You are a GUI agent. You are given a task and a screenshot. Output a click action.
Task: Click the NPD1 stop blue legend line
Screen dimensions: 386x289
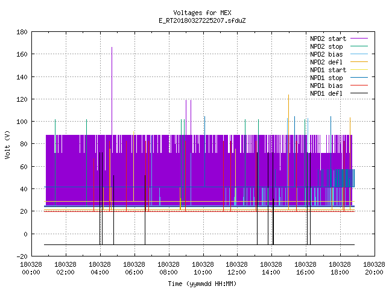(x=359, y=78)
